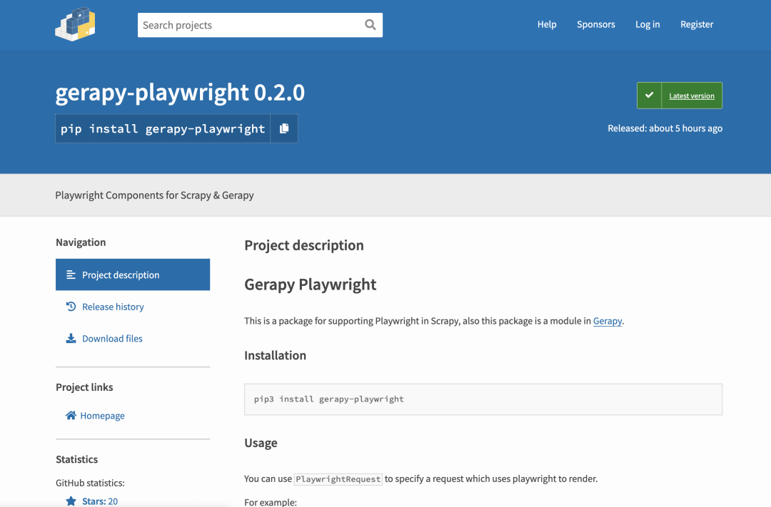
Task: Click pip install gerapy-playwright command text
Action: (163, 129)
